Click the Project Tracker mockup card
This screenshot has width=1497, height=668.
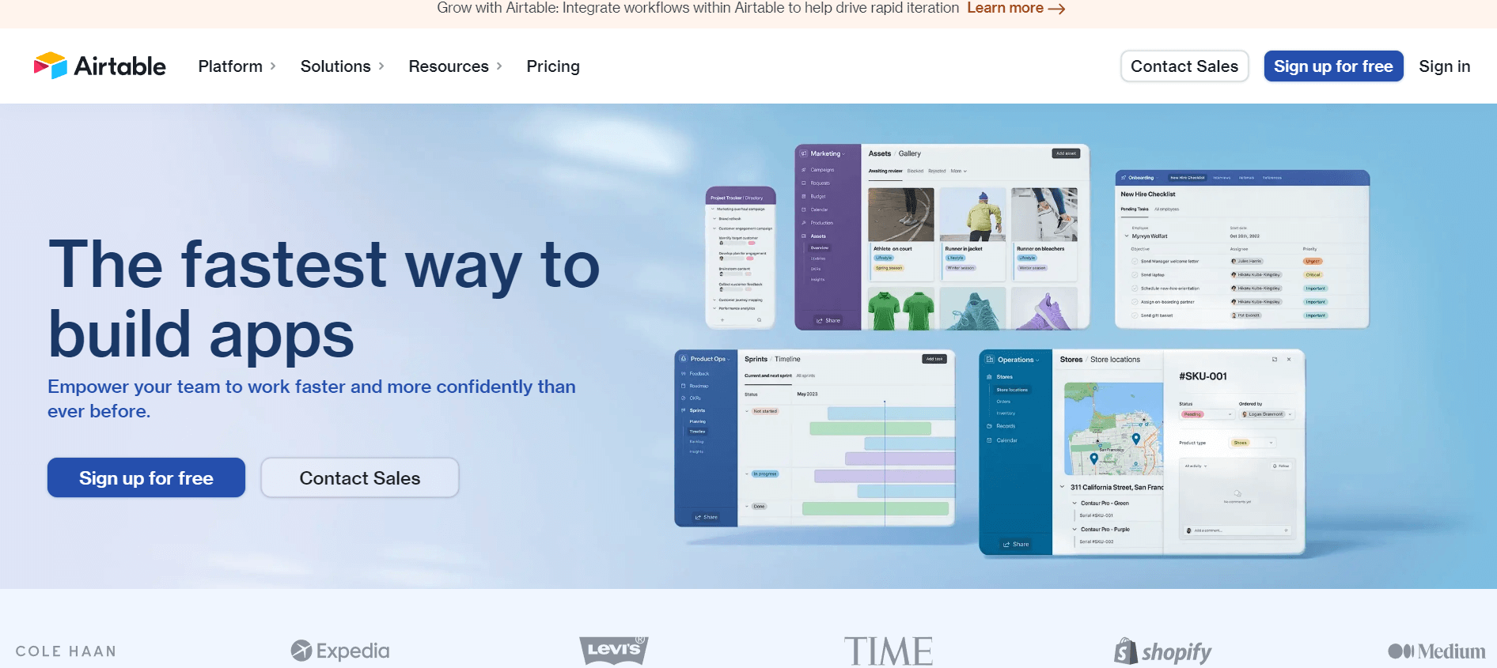pos(741,258)
